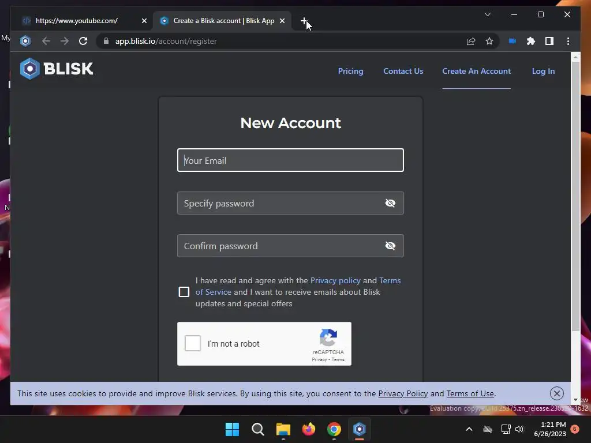Image resolution: width=591 pixels, height=443 pixels.
Task: Dismiss the cookie notice with the X
Action: pos(557,393)
